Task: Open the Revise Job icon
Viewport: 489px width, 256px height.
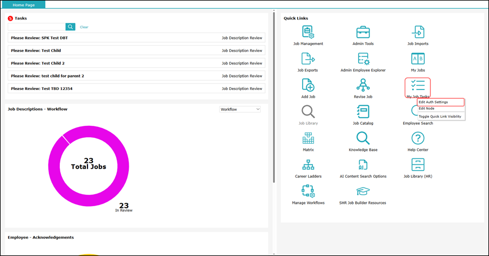Action: (x=363, y=85)
